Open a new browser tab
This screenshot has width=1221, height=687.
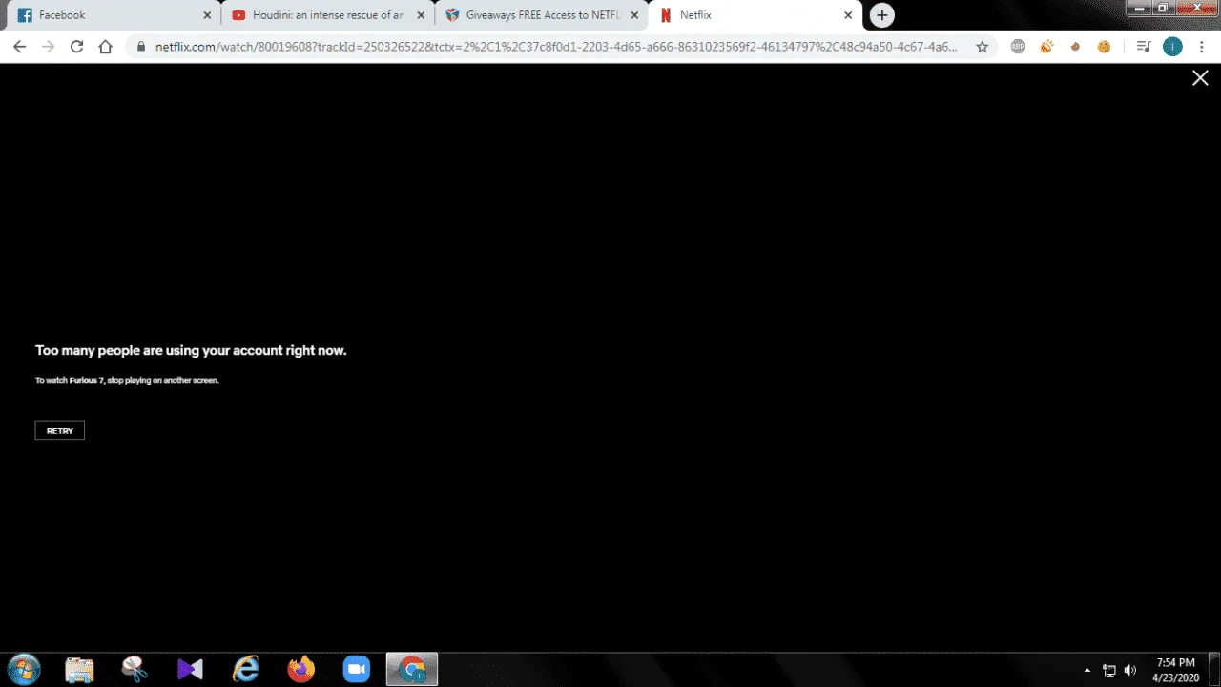pos(882,15)
